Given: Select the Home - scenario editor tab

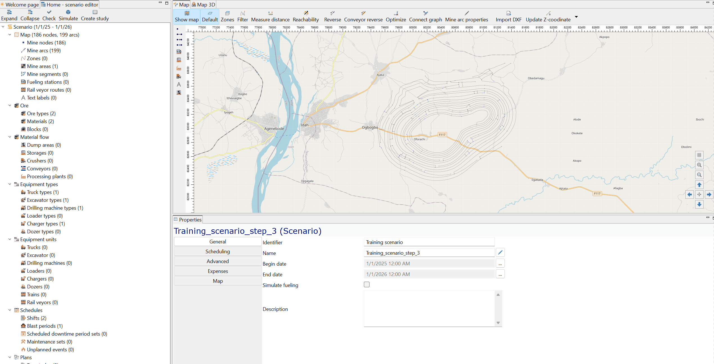Looking at the screenshot, I should [70, 4].
